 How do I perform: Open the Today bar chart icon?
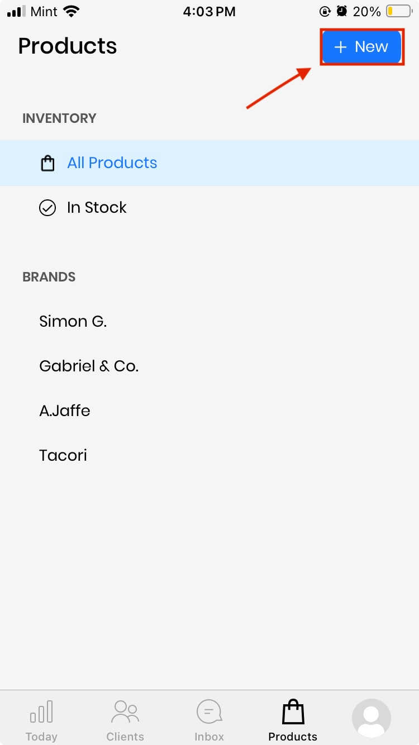(41, 711)
